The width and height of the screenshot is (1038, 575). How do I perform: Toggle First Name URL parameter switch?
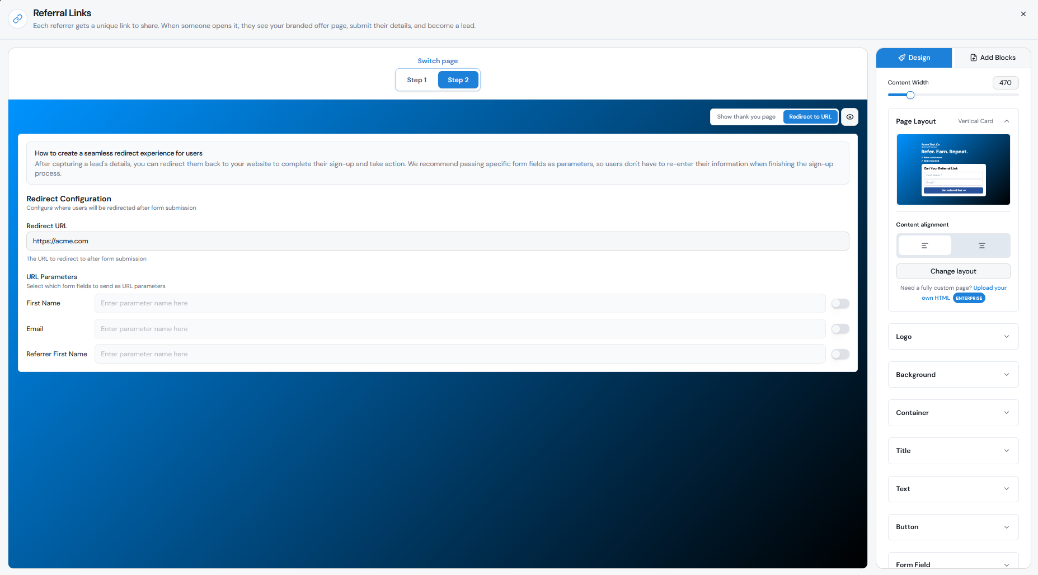(840, 304)
